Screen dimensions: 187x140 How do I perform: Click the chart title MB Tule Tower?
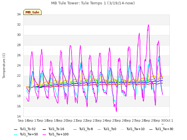93,3
